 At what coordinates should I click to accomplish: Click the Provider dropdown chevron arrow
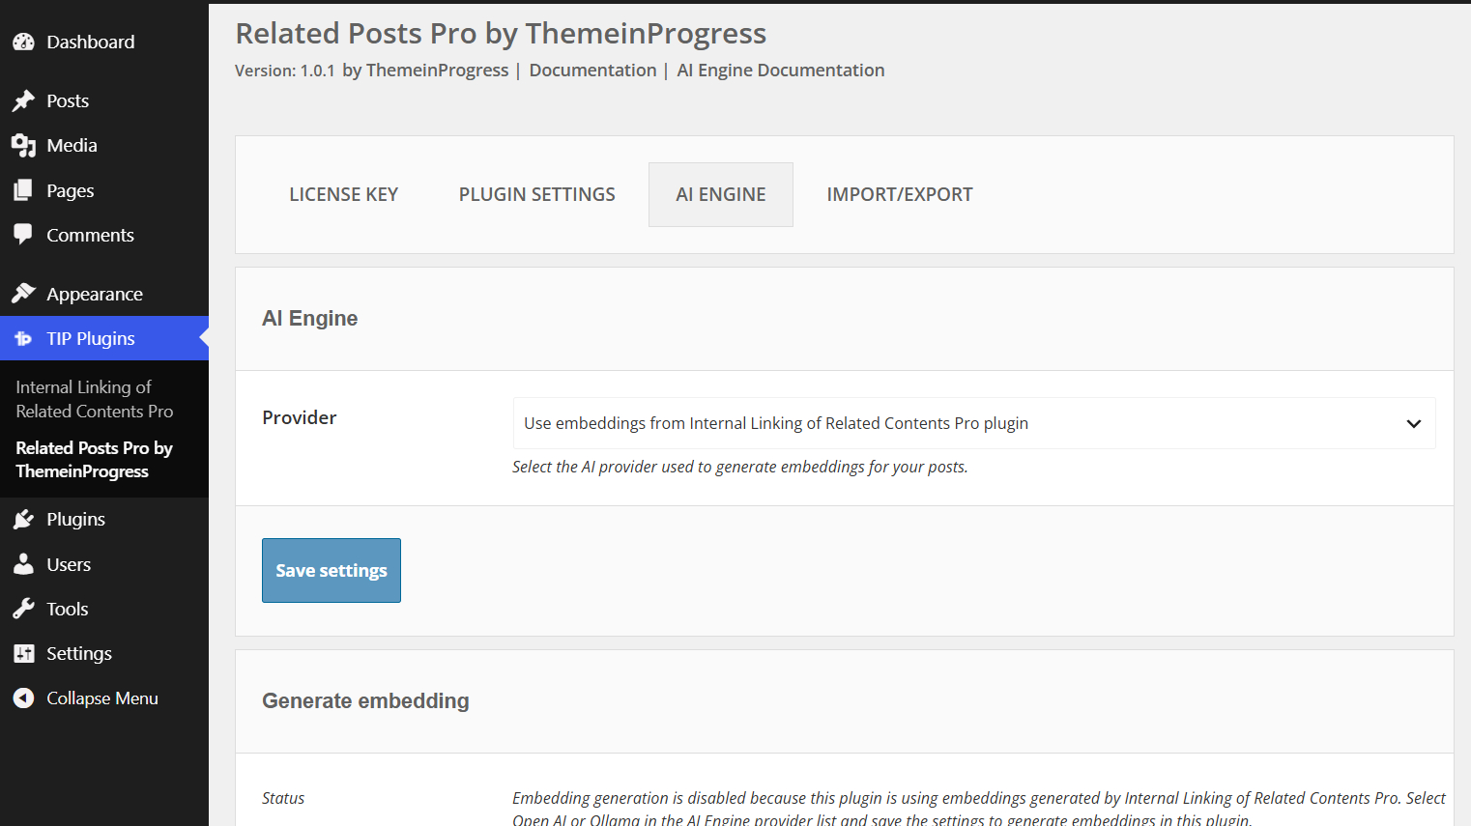point(1414,423)
